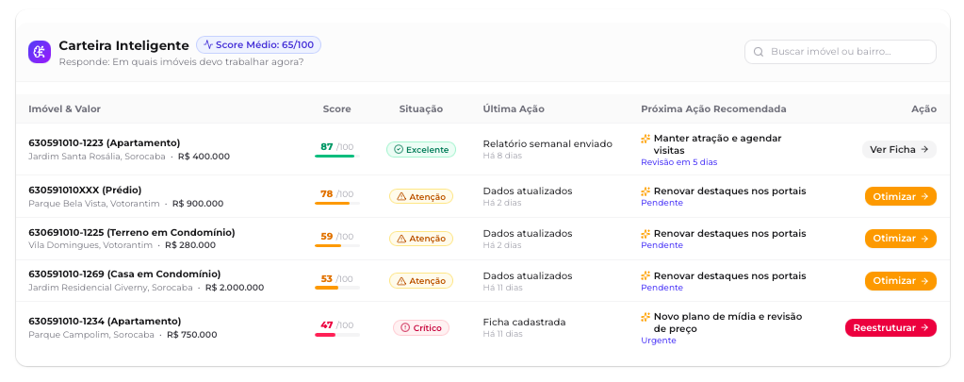Screen dimensions: 964x382
Task: Click the Última Ação column header
Action: click(514, 108)
